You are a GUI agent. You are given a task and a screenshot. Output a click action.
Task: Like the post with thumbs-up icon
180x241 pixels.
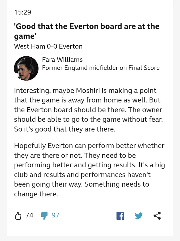tap(18, 215)
